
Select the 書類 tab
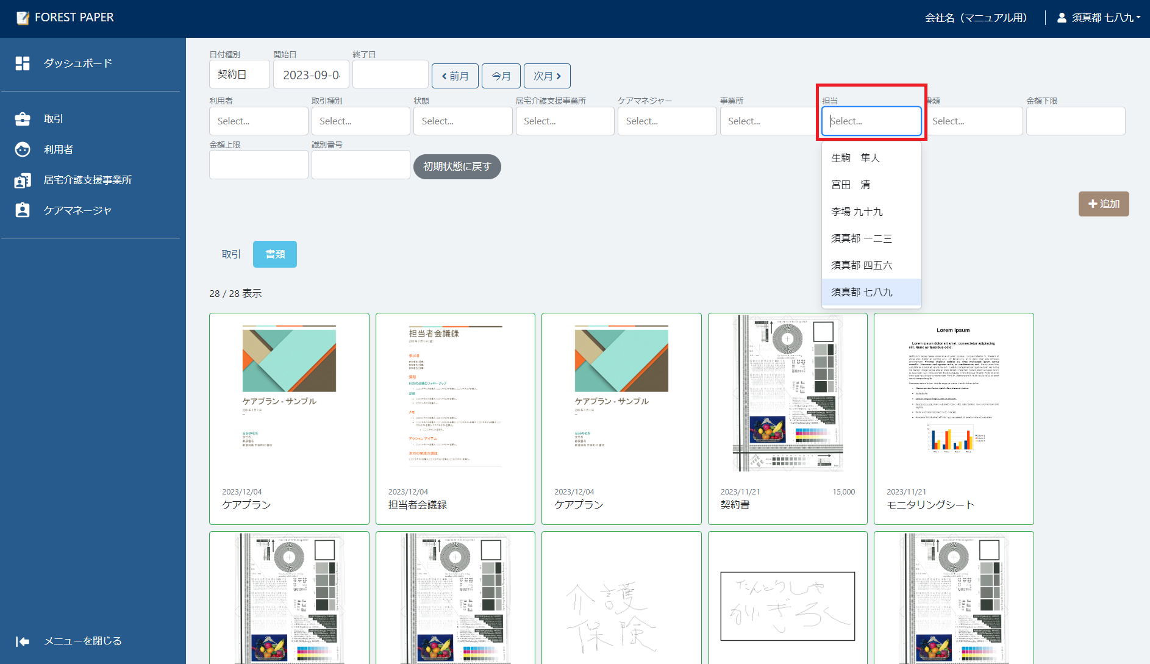(275, 254)
